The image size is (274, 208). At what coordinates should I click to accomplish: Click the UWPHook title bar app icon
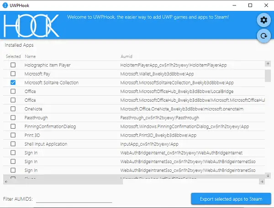(5, 5)
